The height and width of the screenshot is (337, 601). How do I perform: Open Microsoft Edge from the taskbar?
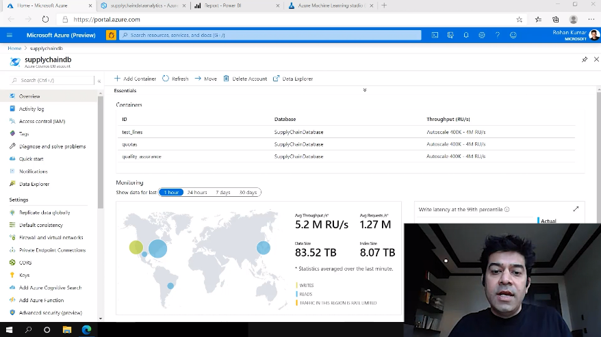(x=87, y=329)
